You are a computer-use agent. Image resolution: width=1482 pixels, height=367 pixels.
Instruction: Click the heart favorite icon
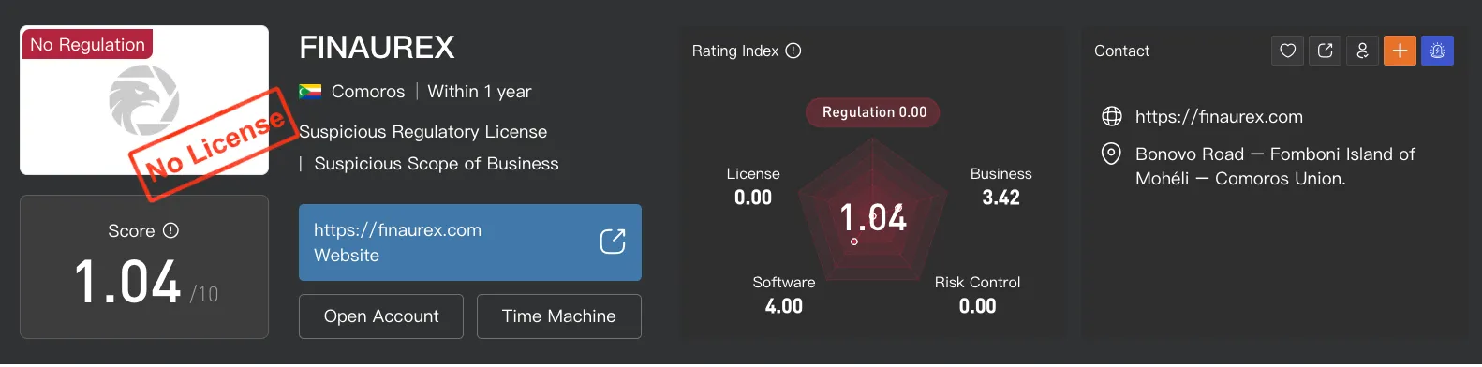(x=1287, y=51)
